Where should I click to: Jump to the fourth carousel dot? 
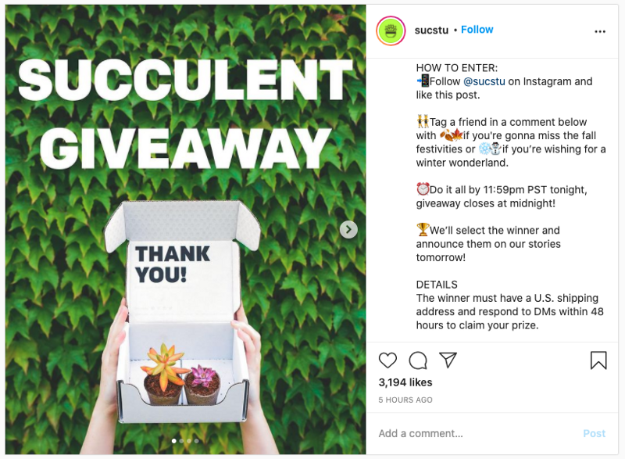[x=197, y=441]
